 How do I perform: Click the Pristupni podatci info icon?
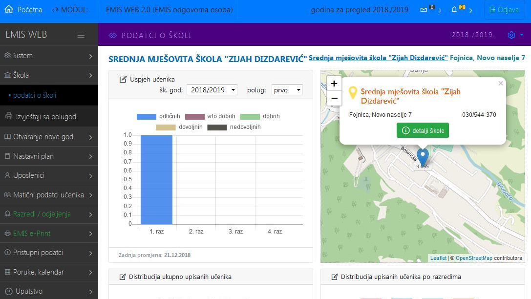tap(7, 252)
